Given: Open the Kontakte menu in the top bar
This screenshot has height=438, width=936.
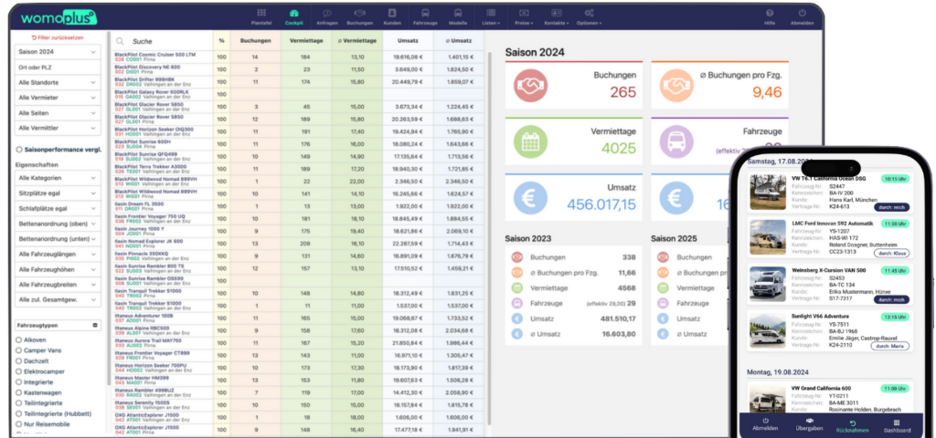Looking at the screenshot, I should tap(557, 16).
